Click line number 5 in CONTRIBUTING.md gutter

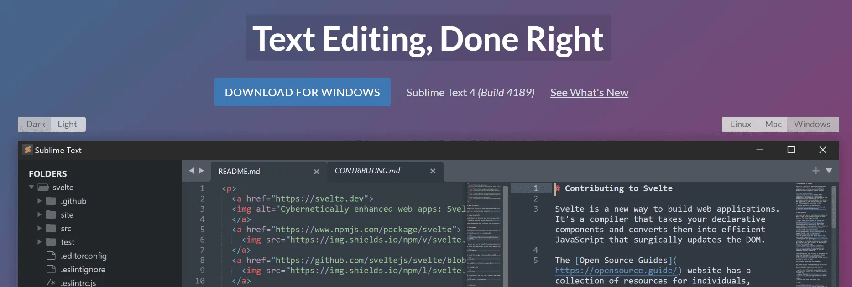536,261
